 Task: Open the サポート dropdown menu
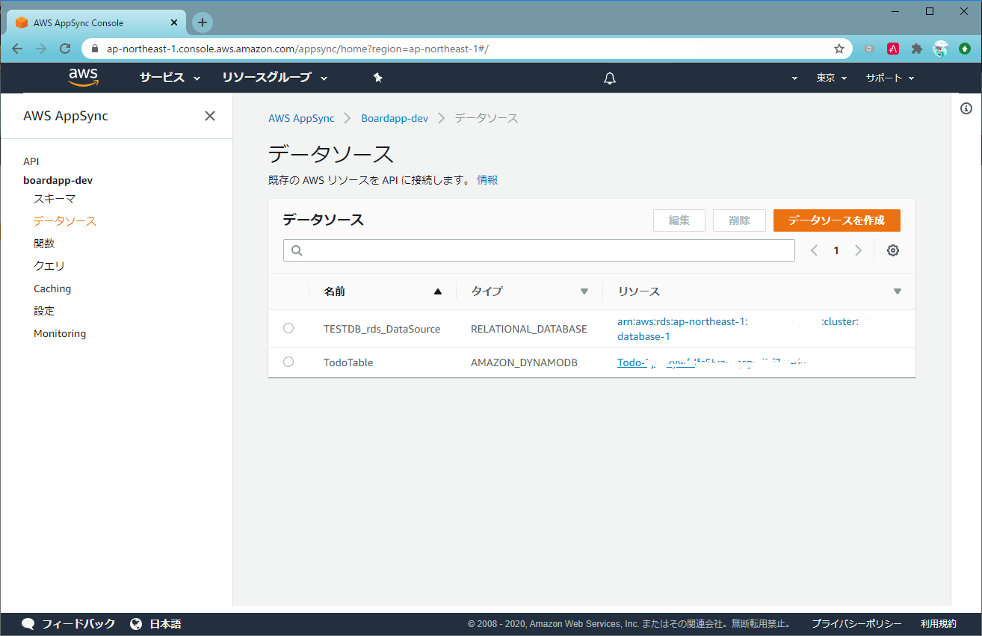coord(890,78)
